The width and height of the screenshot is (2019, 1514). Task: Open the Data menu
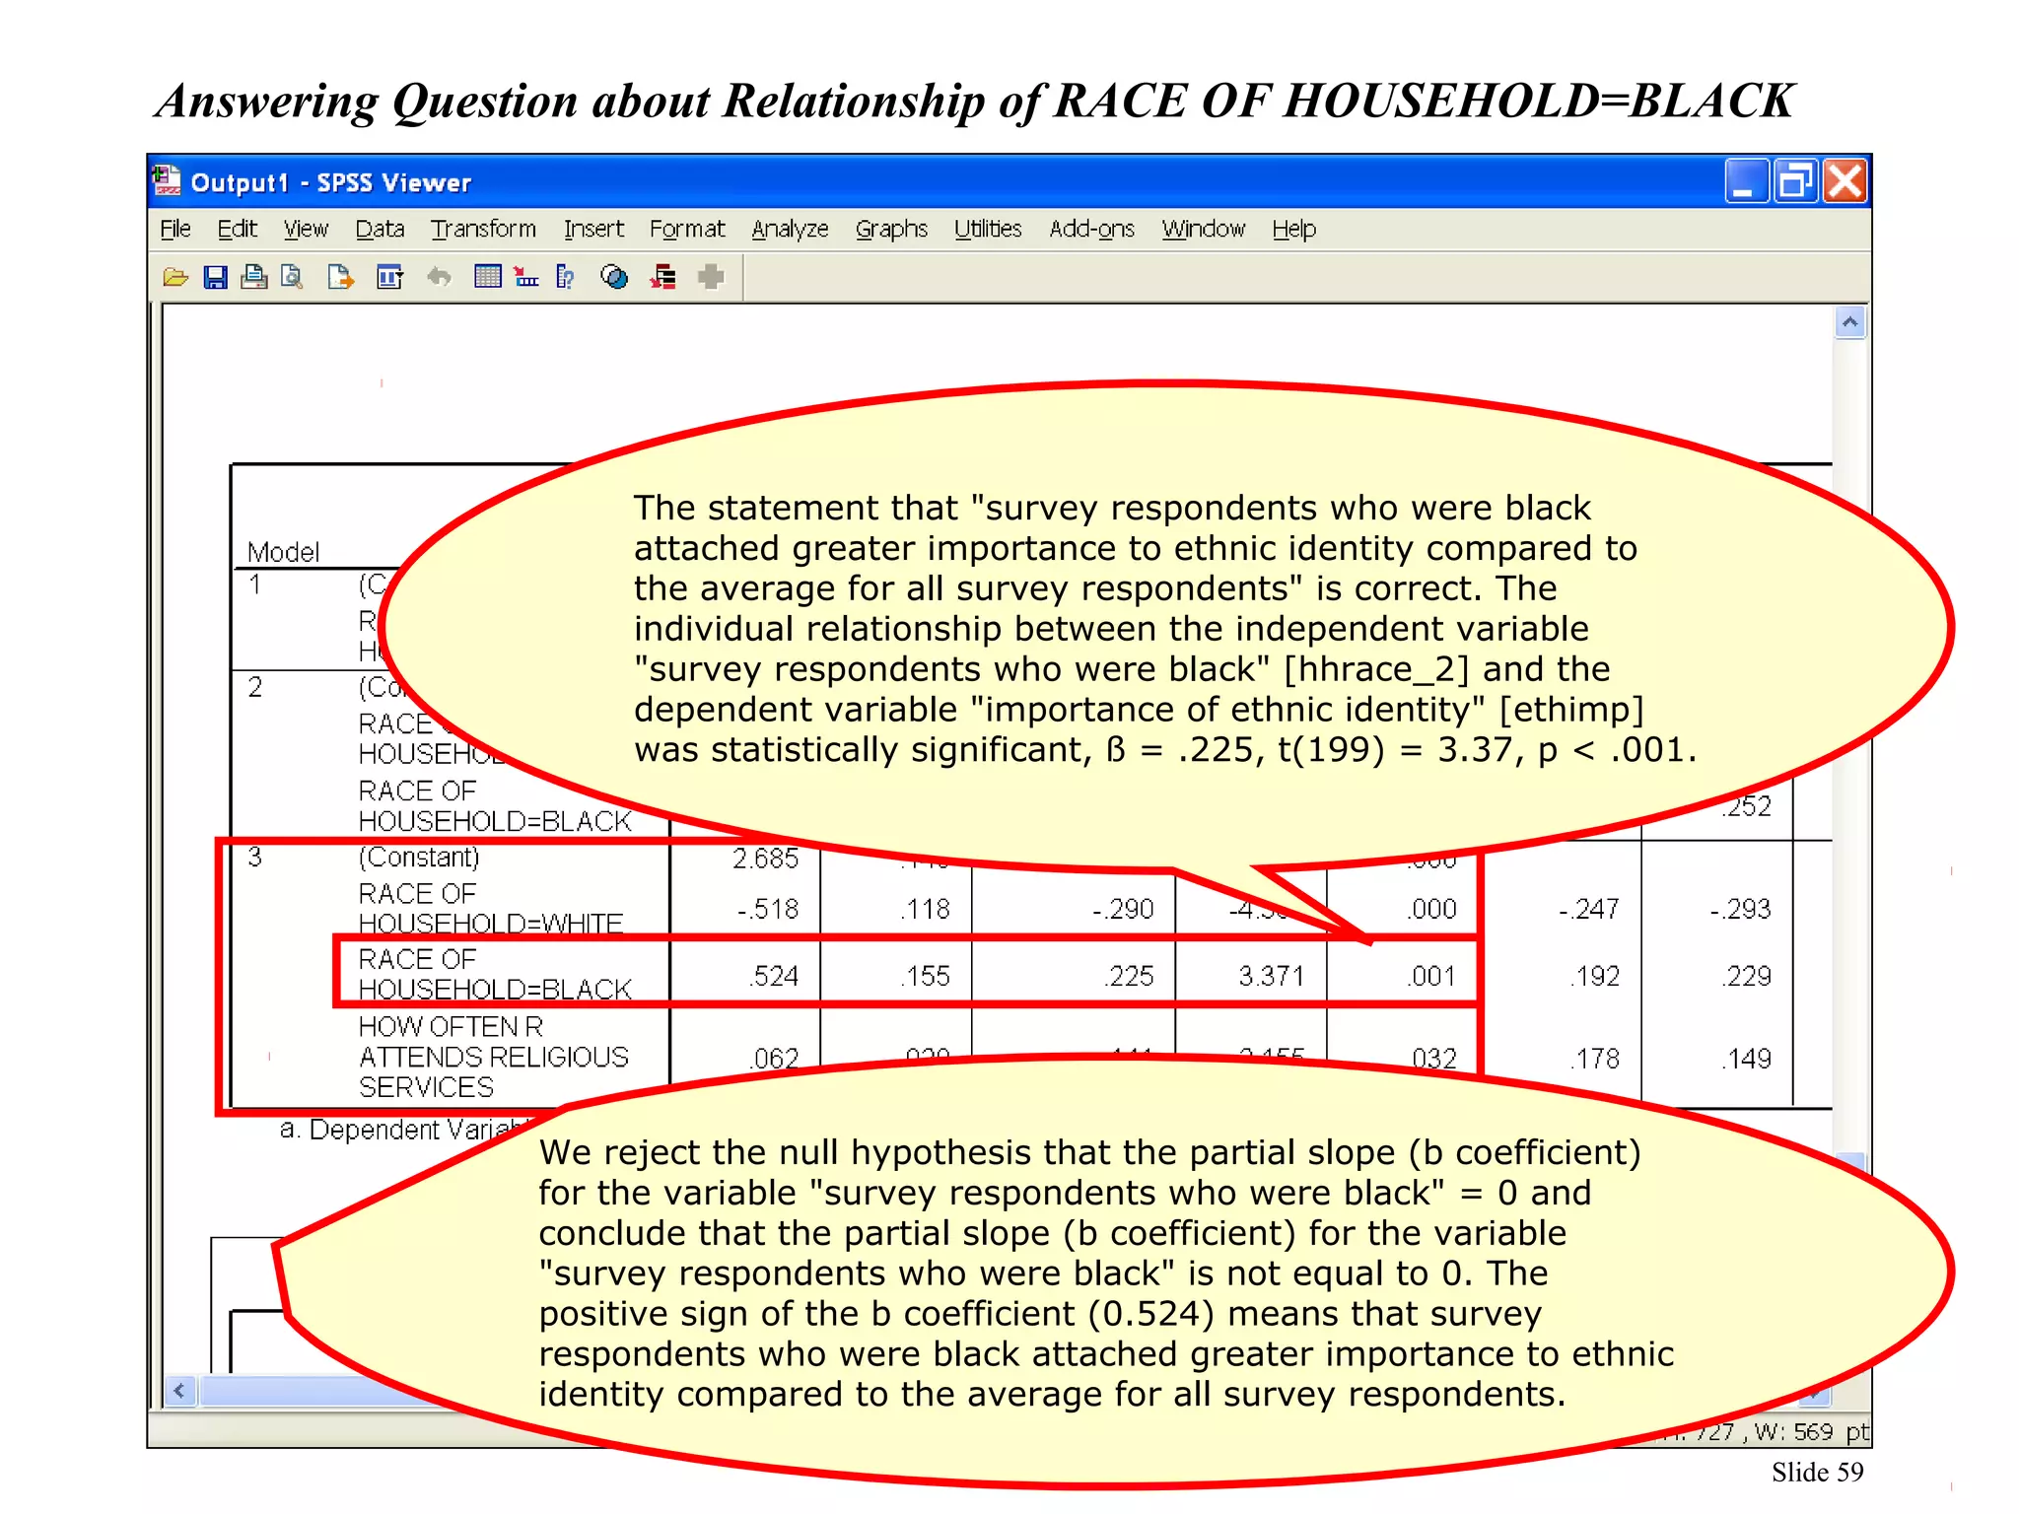[x=380, y=230]
